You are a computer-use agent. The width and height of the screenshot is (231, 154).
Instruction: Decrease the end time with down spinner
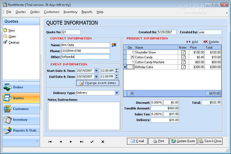point(117,78)
